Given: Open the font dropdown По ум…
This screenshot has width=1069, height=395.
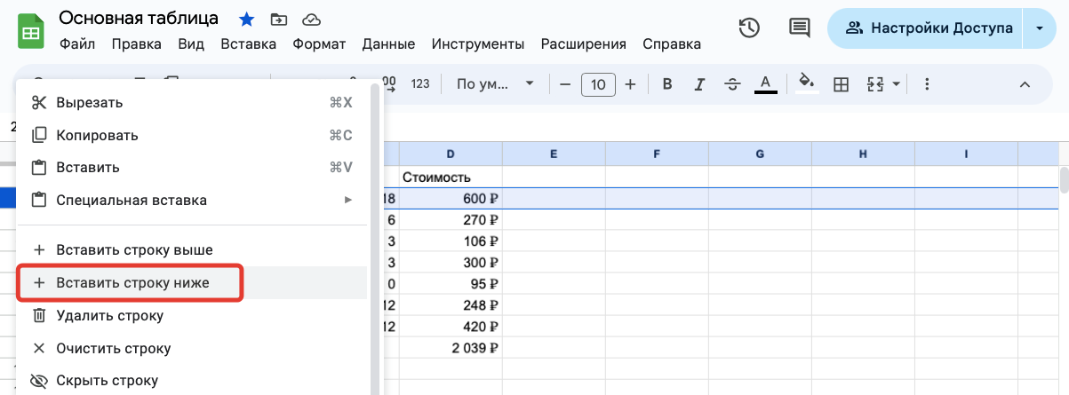Looking at the screenshot, I should click(x=495, y=84).
